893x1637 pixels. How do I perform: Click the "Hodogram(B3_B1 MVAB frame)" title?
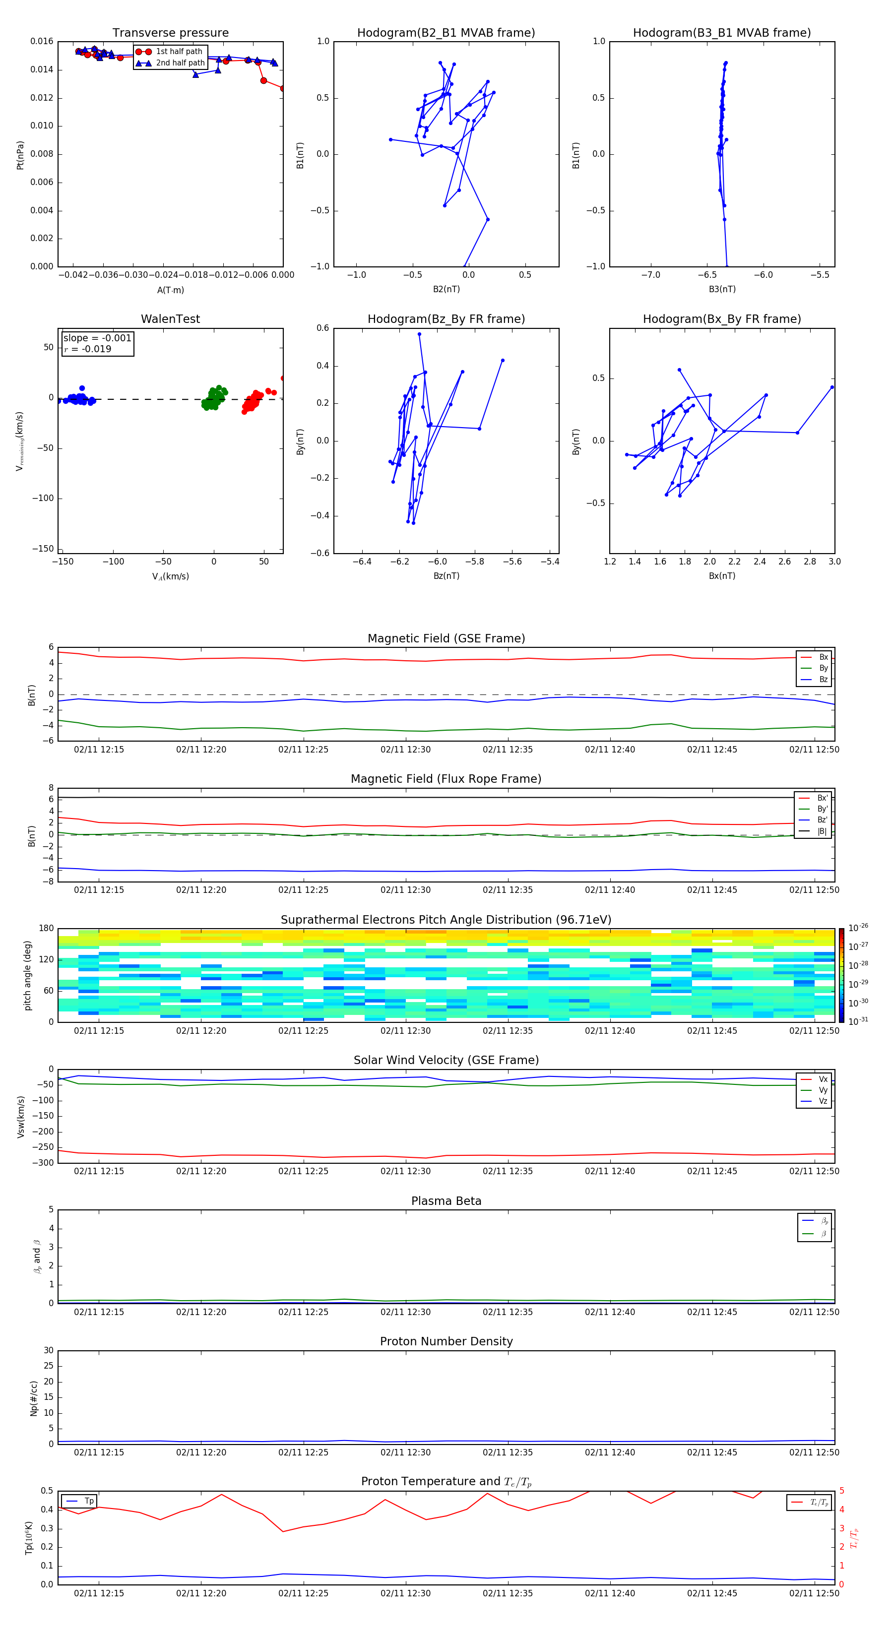(722, 33)
